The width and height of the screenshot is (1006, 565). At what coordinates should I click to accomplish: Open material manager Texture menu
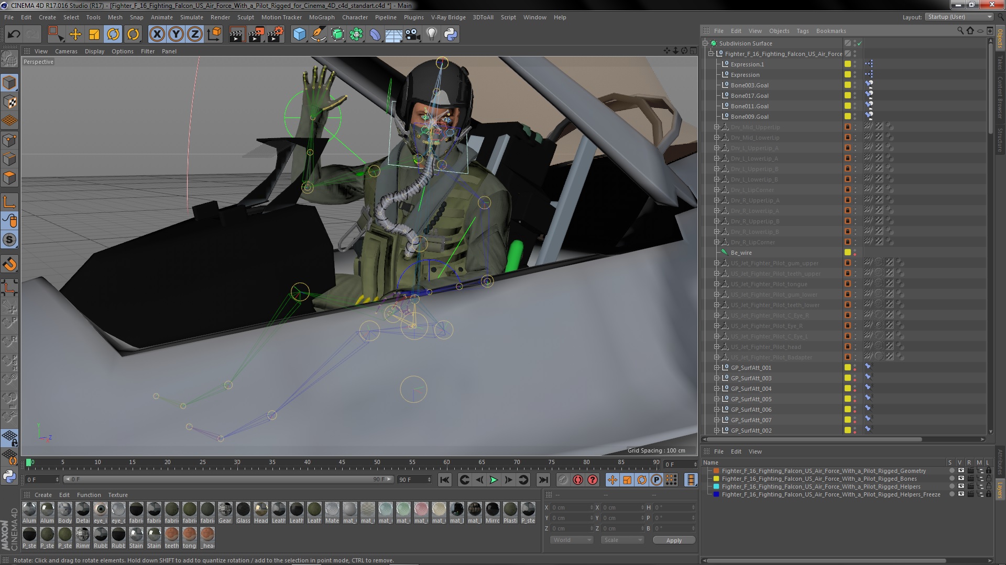[x=118, y=495]
